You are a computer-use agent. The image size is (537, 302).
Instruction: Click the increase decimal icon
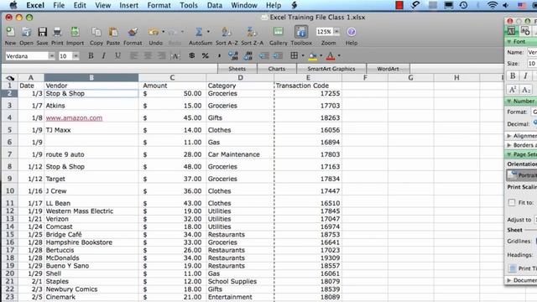[233, 55]
